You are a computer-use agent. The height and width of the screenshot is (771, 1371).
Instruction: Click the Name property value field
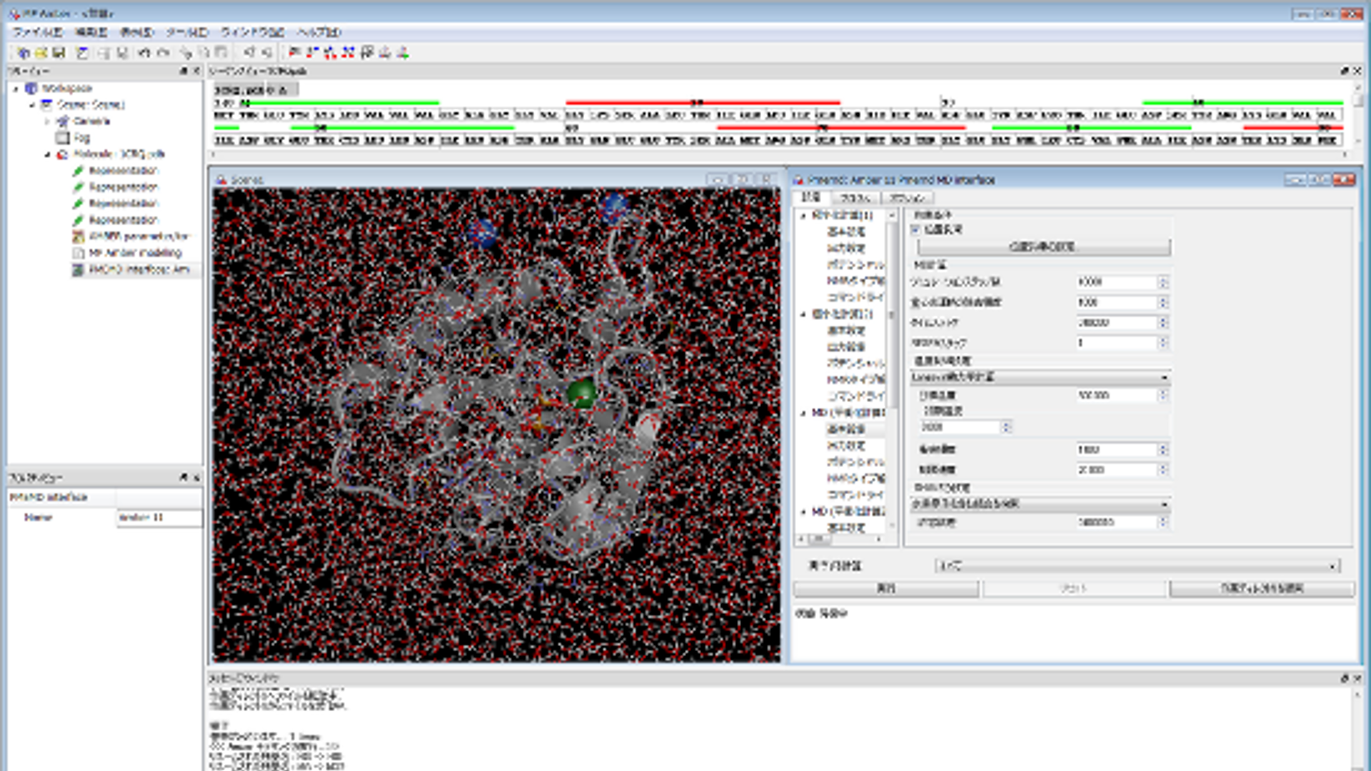[159, 518]
